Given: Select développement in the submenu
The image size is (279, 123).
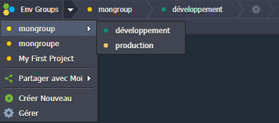Looking at the screenshot, I should [143, 30].
